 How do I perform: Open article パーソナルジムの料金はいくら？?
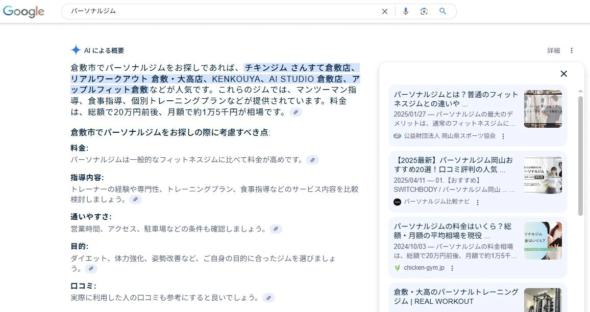pyautogui.click(x=452, y=231)
